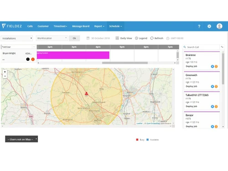Click the orange circle icon on Braintree card

tap(216, 67)
